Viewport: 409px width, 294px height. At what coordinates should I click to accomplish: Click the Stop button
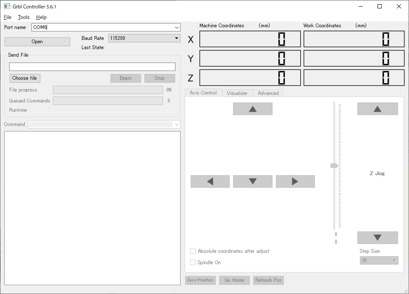160,78
